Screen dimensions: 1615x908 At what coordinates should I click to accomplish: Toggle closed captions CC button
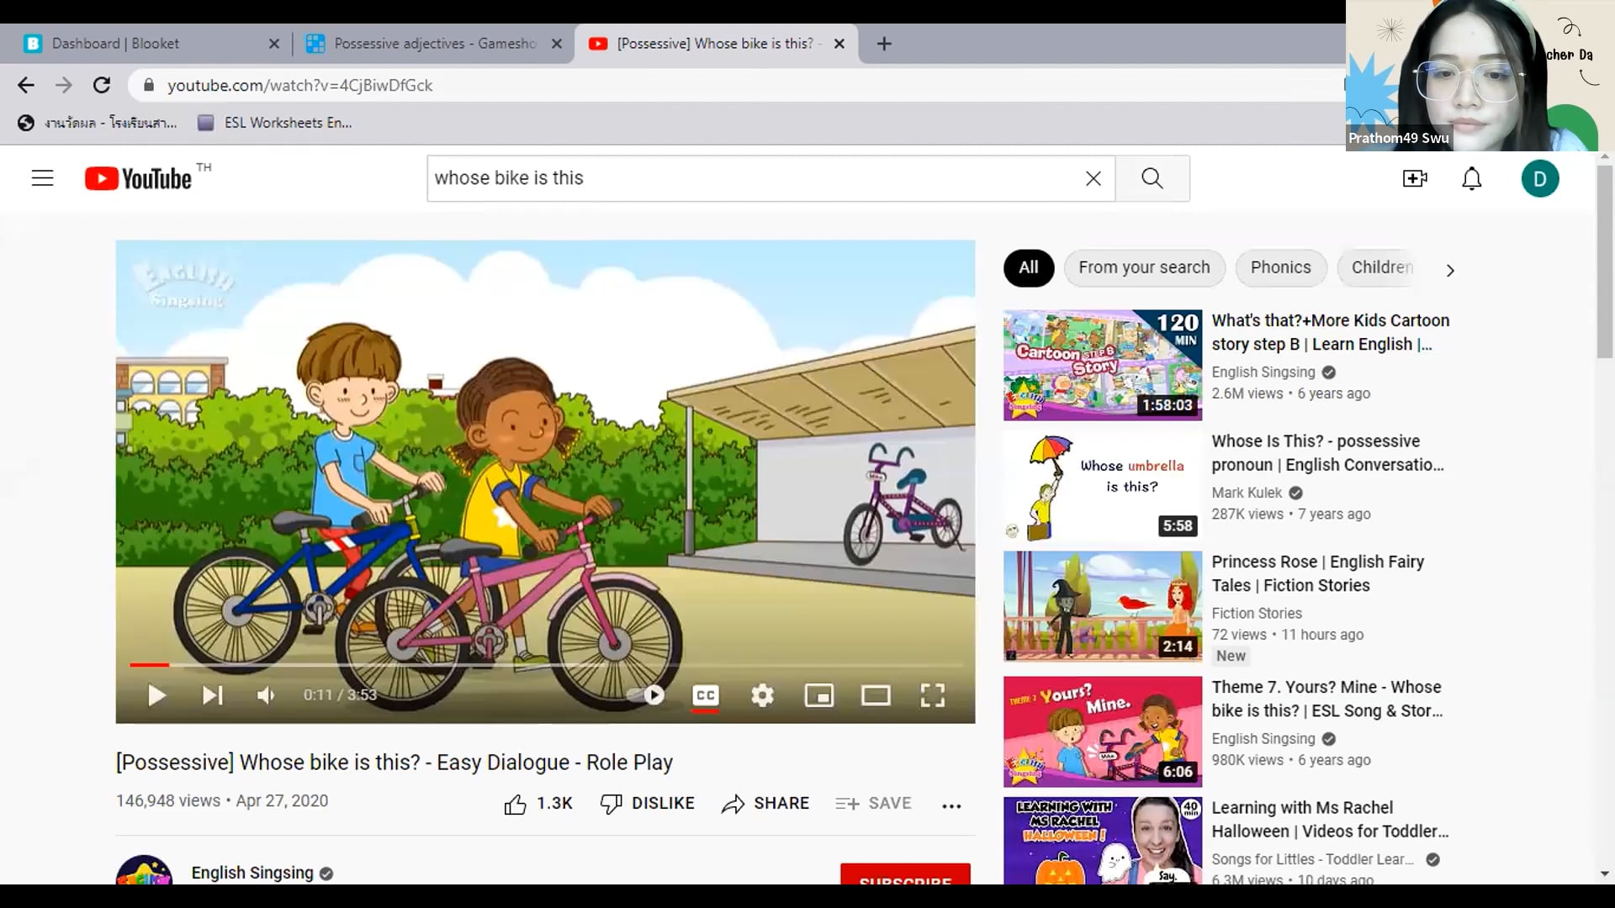(706, 695)
